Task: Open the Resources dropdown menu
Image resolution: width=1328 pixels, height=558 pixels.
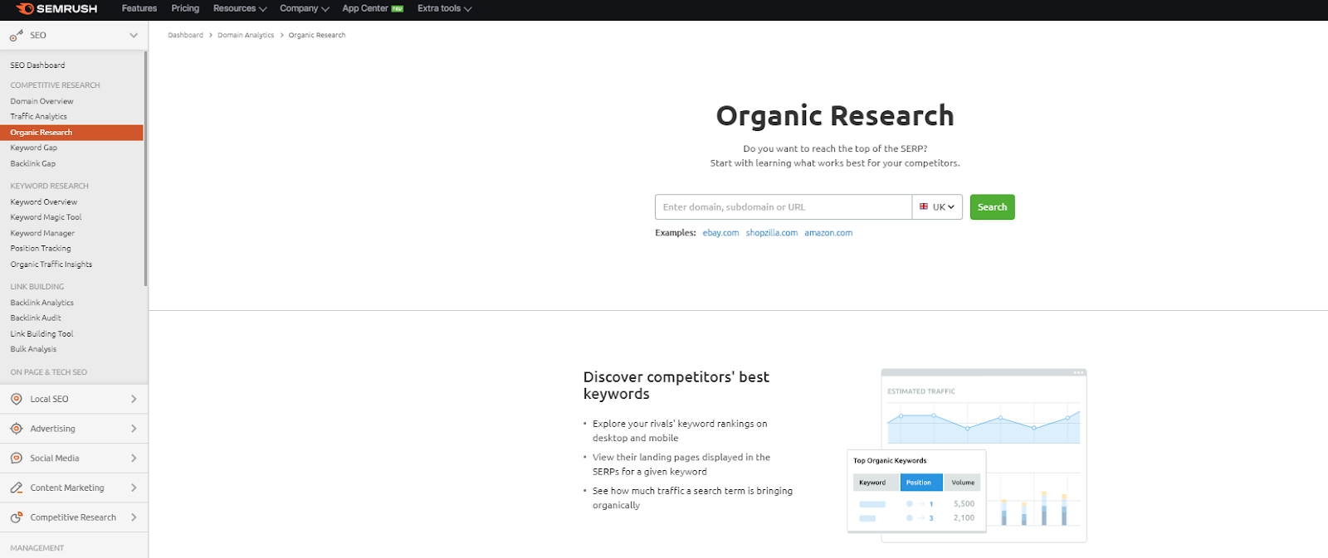Action: click(x=240, y=9)
